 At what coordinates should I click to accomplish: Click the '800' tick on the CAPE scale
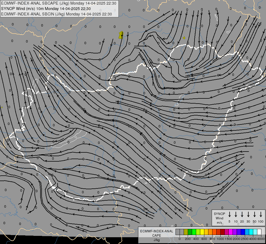(212, 239)
